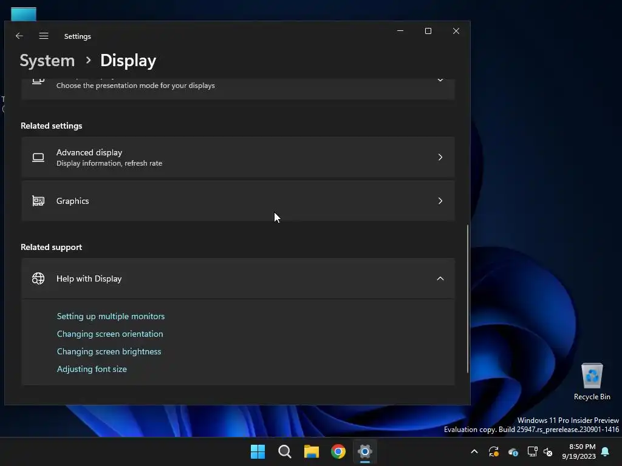
Task: Go back using the Settings back arrow
Action: coord(19,36)
